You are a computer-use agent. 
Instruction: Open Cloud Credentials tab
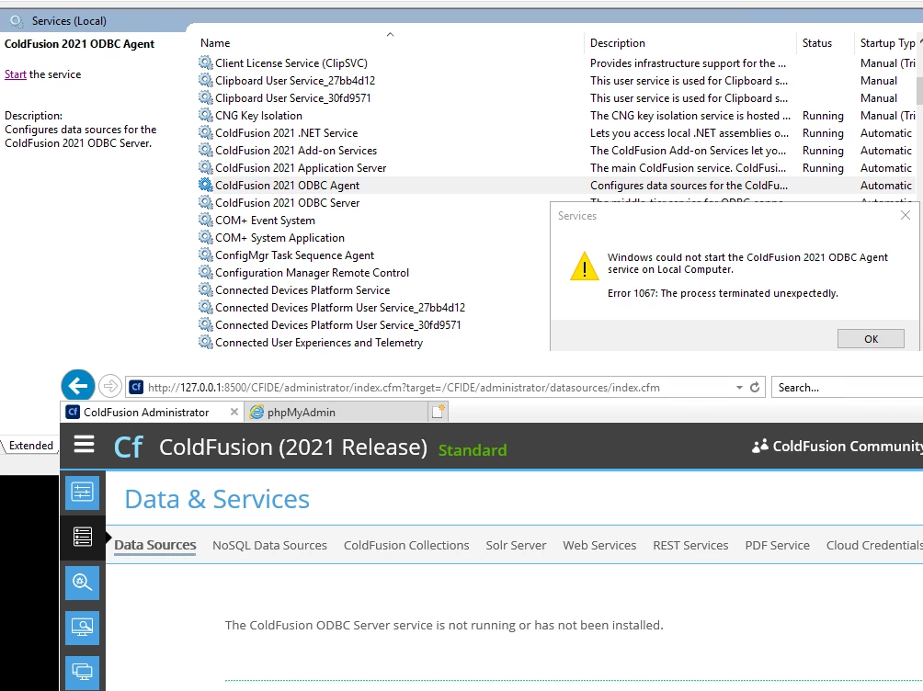click(x=874, y=545)
